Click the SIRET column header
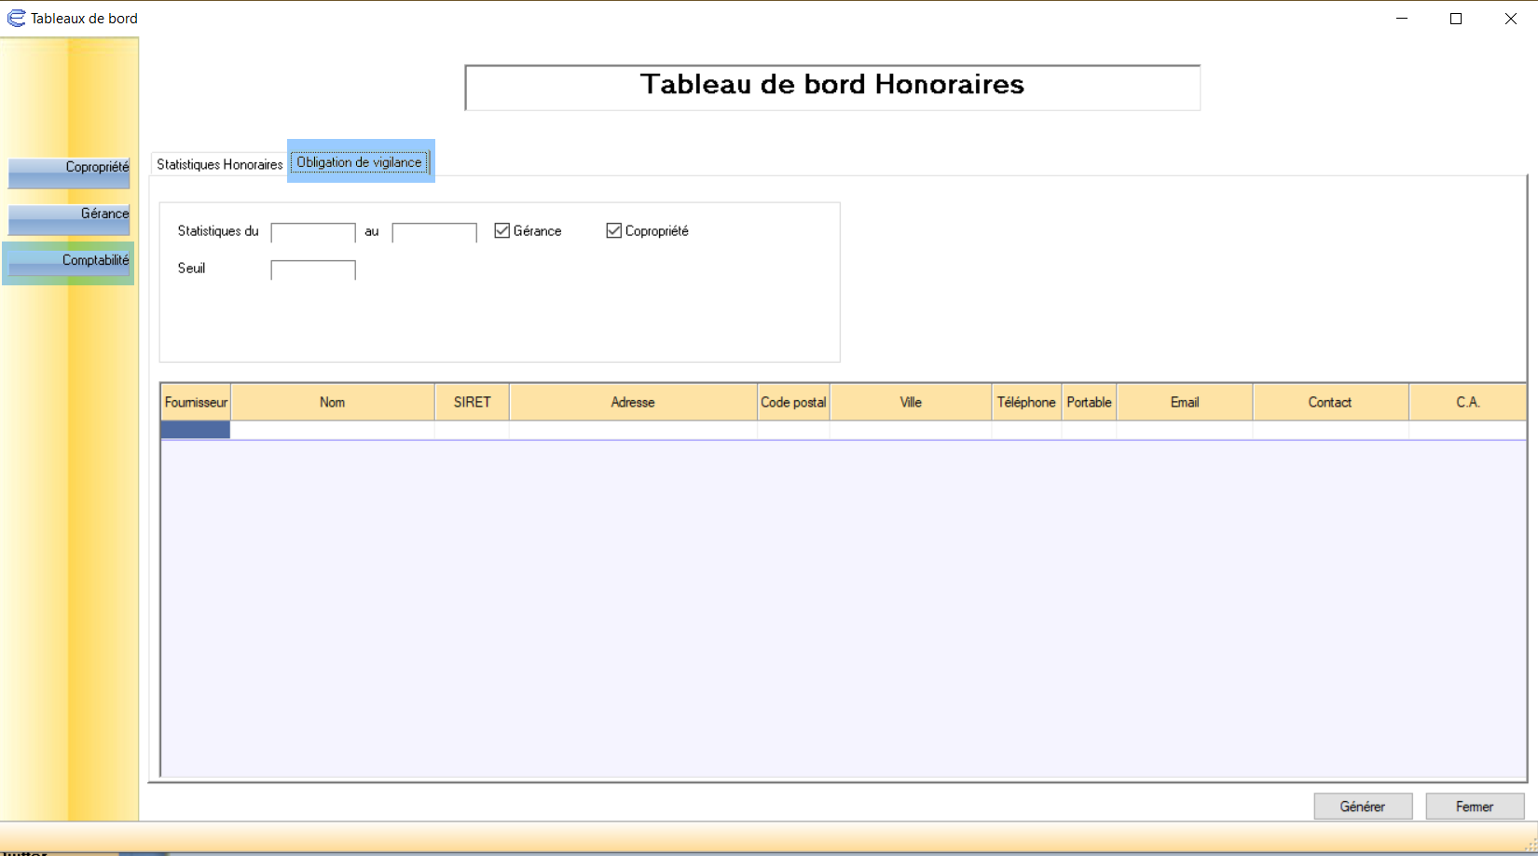 coord(473,402)
